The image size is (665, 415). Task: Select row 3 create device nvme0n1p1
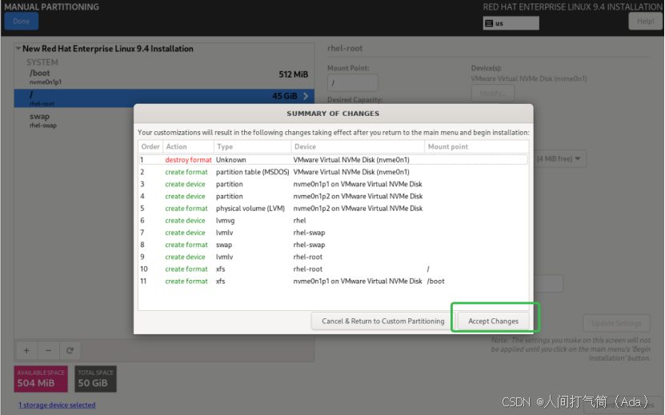tap(334, 185)
